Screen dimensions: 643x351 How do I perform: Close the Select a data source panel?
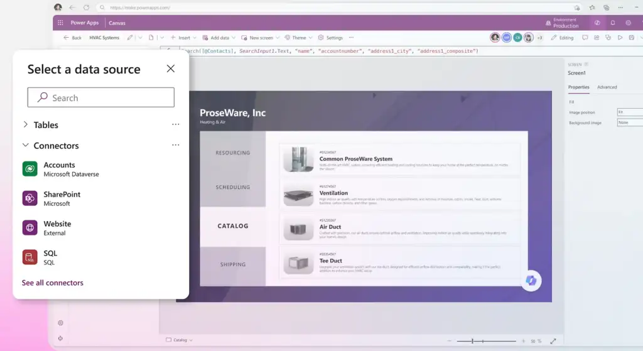[171, 69]
